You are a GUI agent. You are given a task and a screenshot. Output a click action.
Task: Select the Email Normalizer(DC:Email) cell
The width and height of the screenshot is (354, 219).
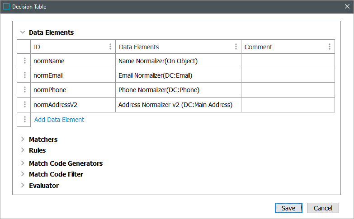tap(178, 75)
